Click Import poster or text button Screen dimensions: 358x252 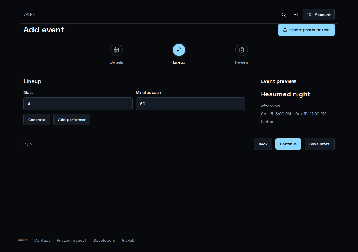click(306, 30)
